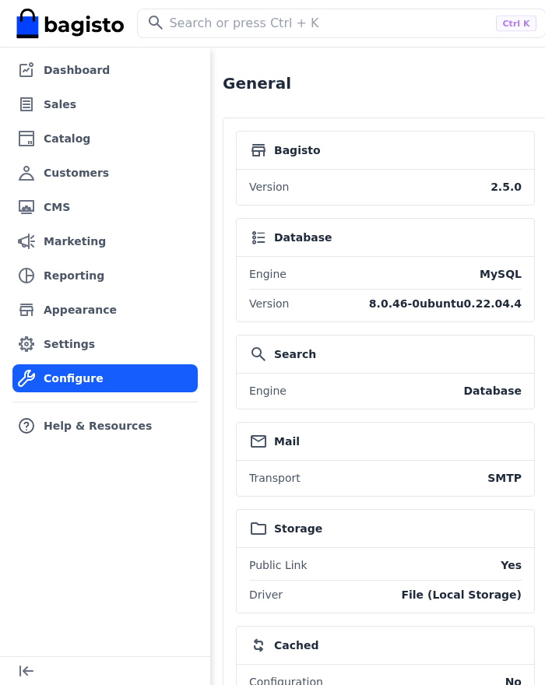Open Help & Resources link
Screen dimensions: 545x685
point(105,426)
